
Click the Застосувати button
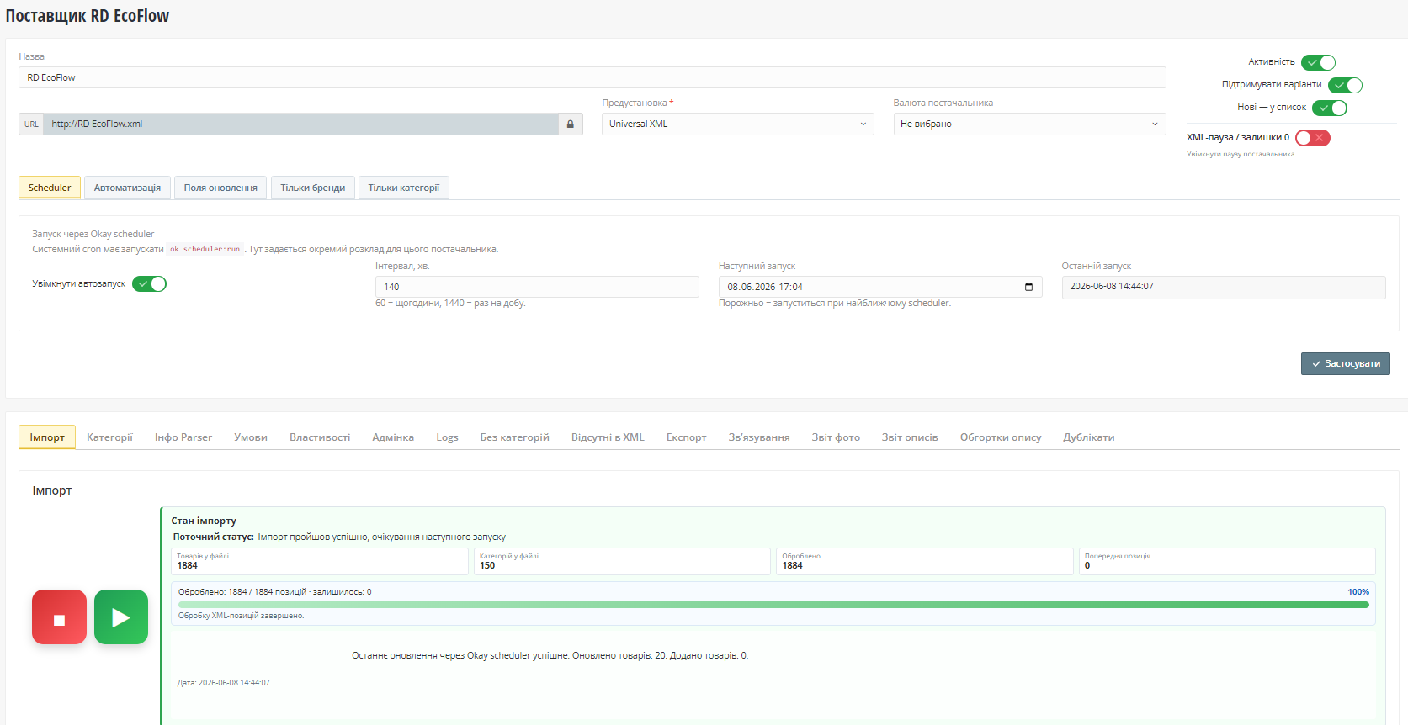tap(1346, 363)
